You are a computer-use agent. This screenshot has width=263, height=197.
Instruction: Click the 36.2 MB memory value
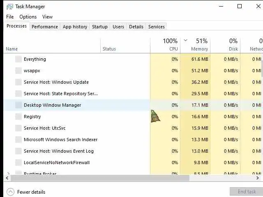click(200, 82)
